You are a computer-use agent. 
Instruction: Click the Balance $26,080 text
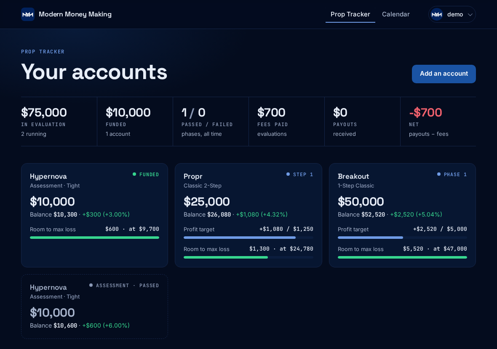(x=207, y=214)
